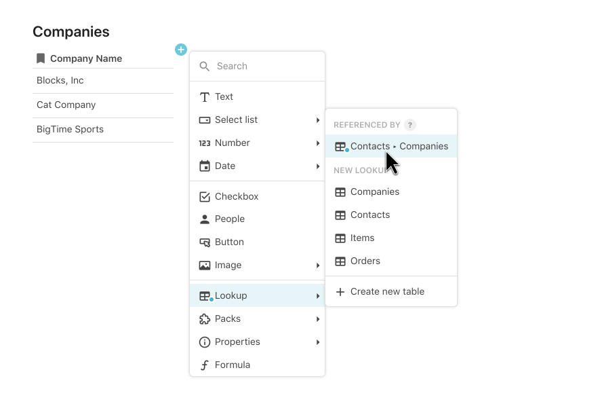Viewport: 600px width, 404px height.
Task: Click the bookmark icon beside Company Name
Action: (x=41, y=58)
